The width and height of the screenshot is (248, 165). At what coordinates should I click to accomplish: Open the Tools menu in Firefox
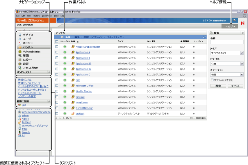pos(56,16)
